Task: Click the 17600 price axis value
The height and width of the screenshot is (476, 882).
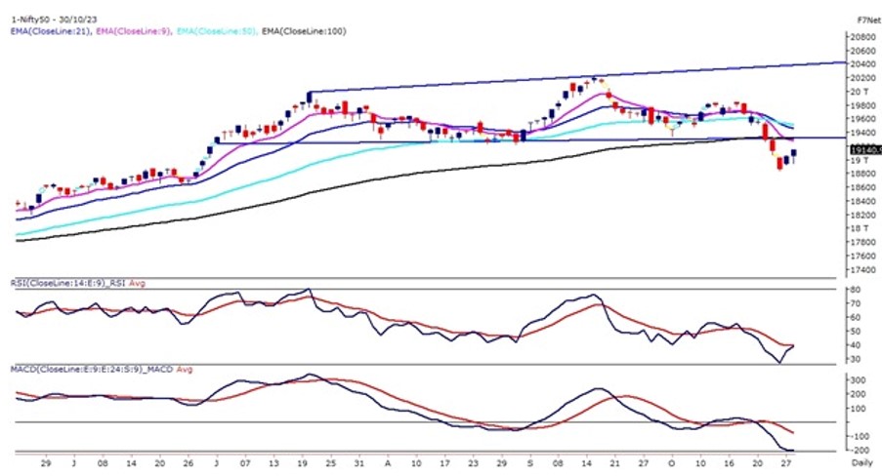Action: click(862, 256)
